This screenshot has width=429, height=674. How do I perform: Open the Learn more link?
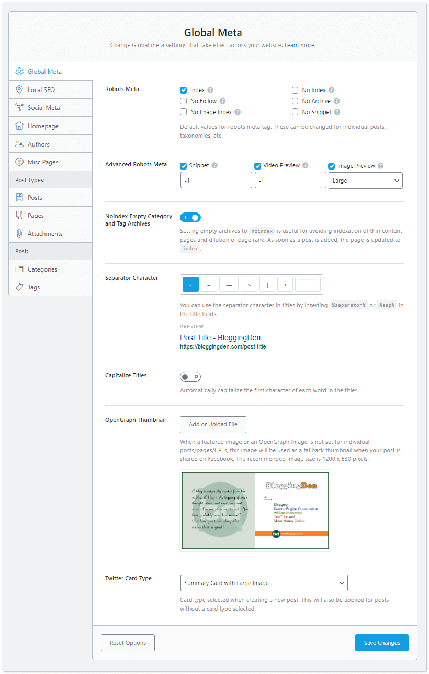click(x=299, y=45)
